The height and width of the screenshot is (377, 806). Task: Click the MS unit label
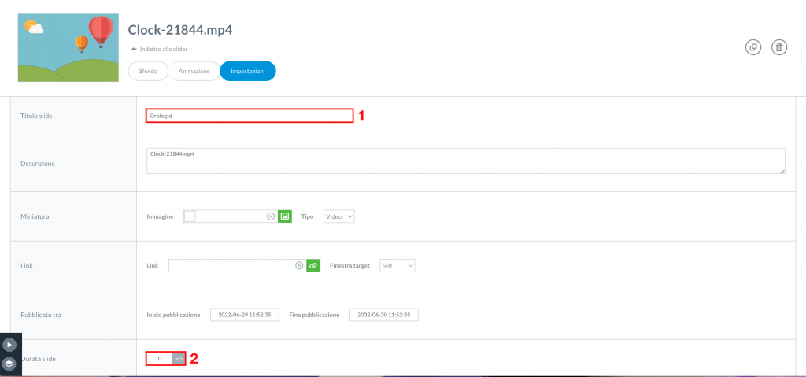pyautogui.click(x=179, y=358)
